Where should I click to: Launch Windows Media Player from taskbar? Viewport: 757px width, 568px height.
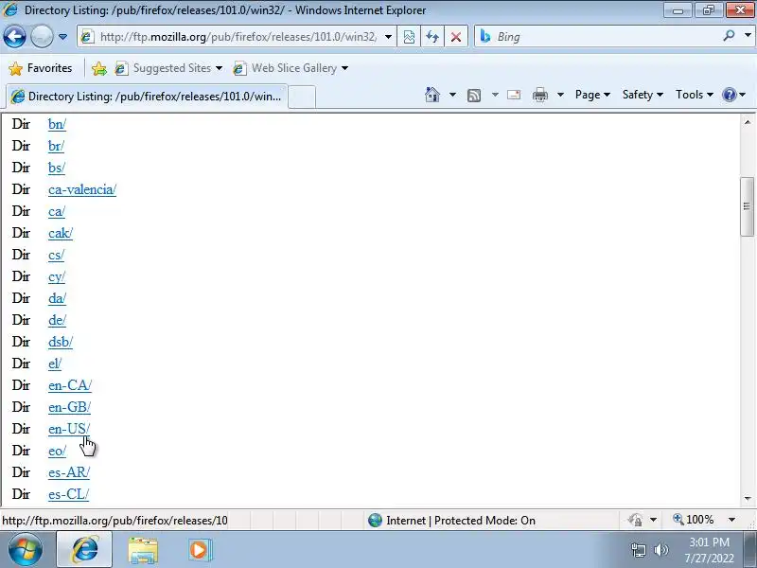[x=200, y=550]
